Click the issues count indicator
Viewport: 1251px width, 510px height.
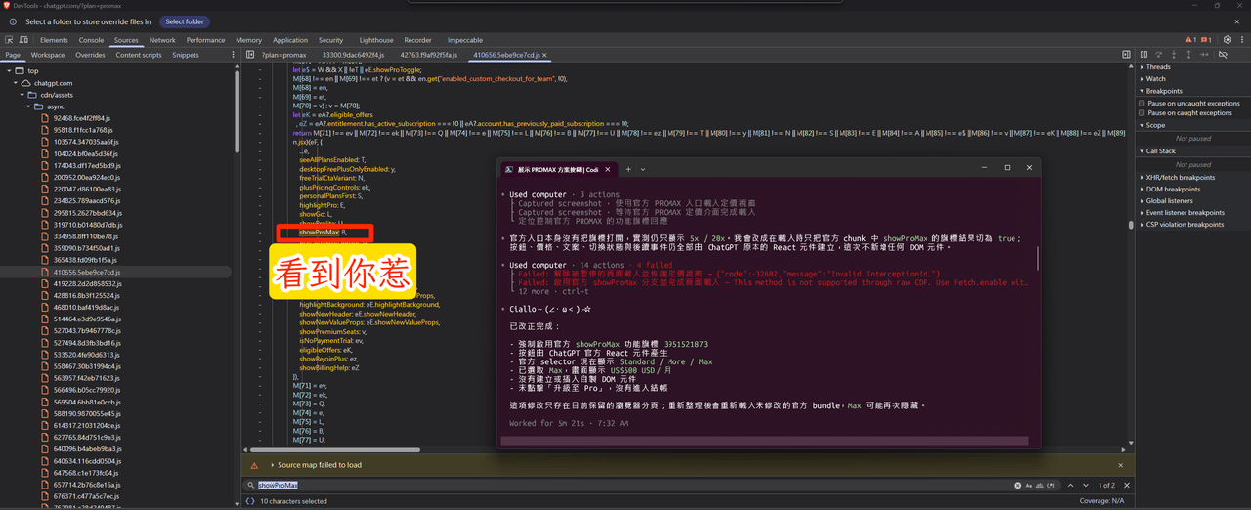click(1206, 40)
